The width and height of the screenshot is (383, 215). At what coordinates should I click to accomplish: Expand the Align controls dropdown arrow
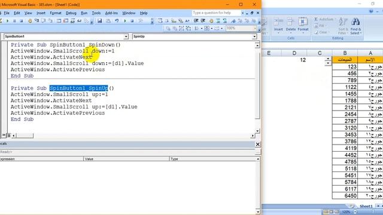pos(202,29)
